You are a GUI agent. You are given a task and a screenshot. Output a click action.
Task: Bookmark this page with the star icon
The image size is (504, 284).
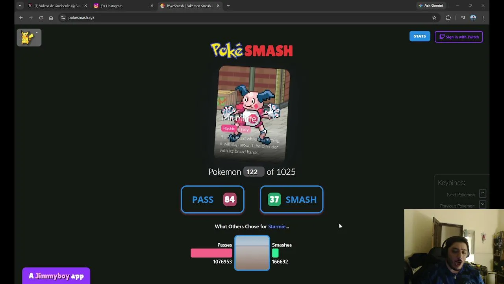(x=434, y=17)
